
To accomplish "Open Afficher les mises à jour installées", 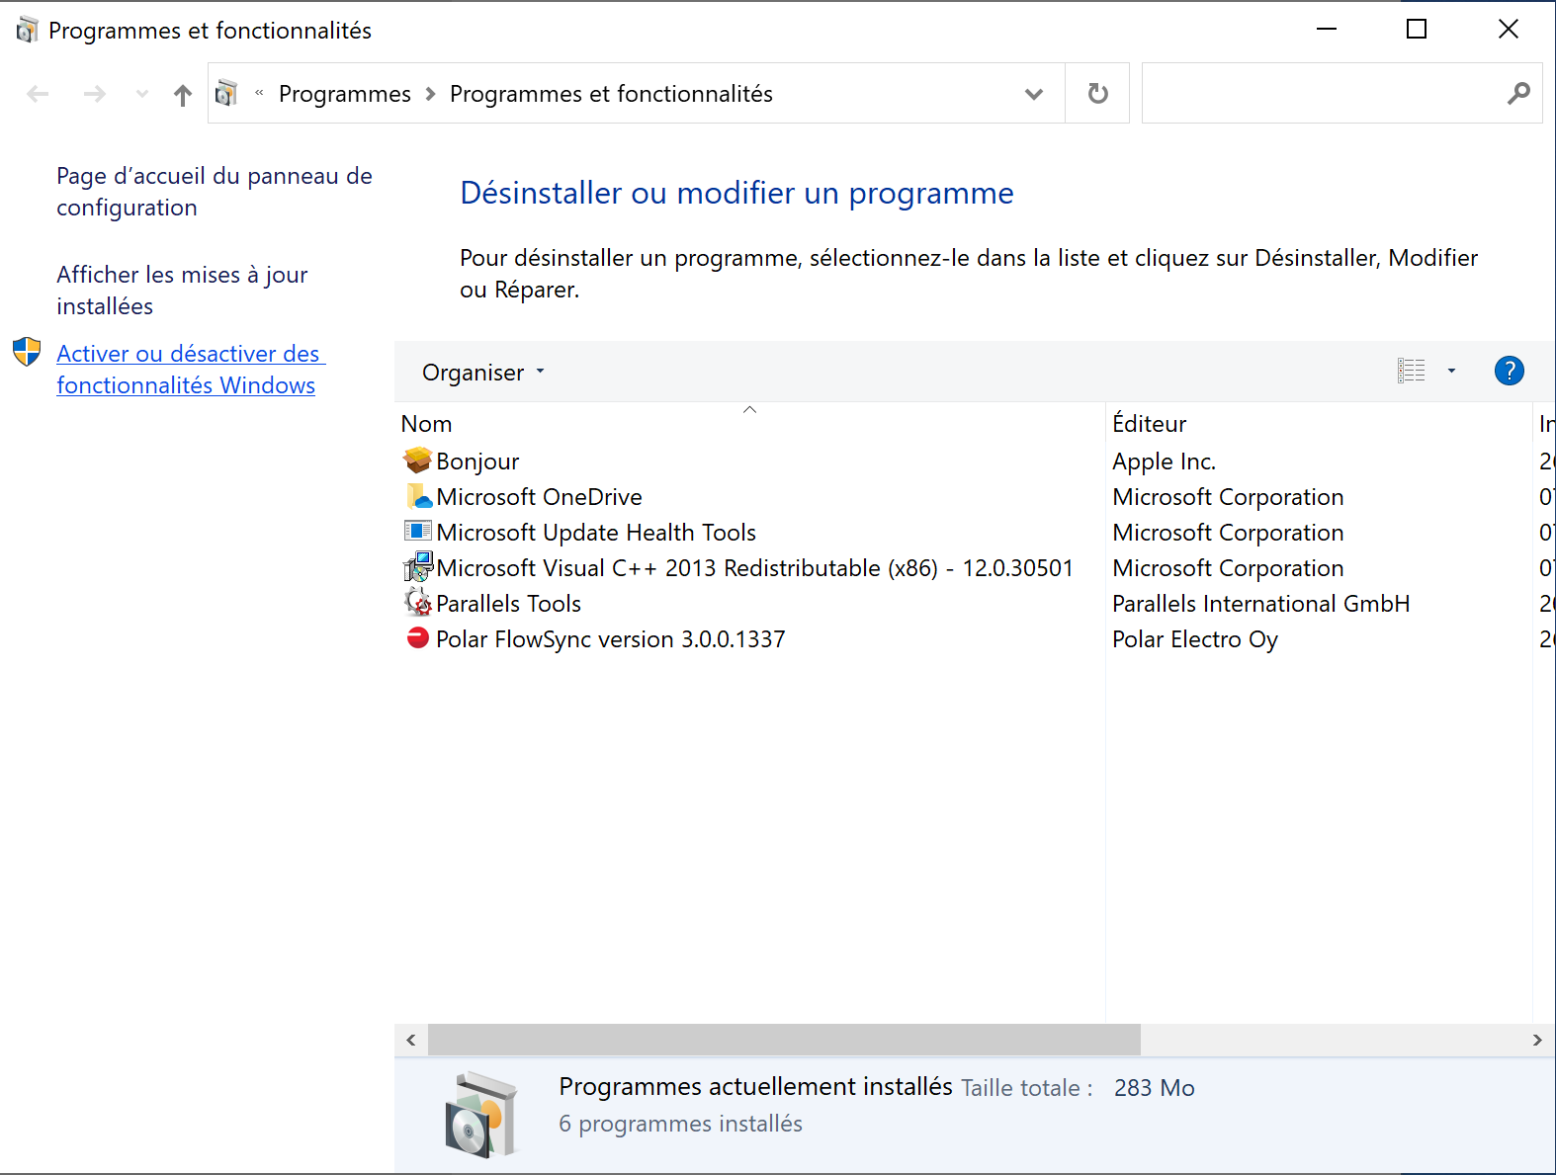I will pyautogui.click(x=182, y=291).
